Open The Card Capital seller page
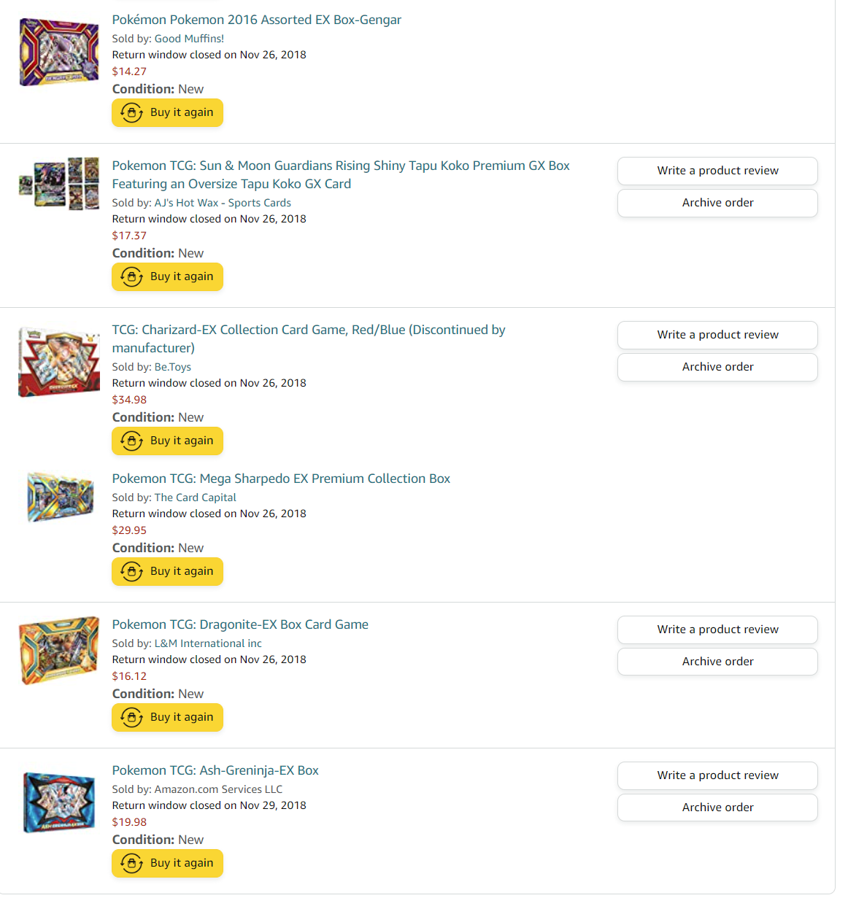 tap(195, 498)
